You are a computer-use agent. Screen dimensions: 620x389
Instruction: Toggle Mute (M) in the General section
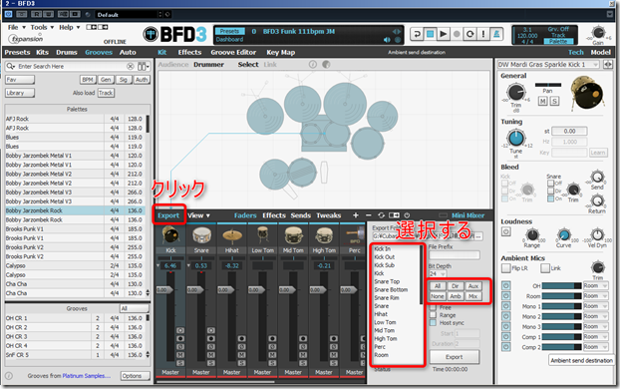(x=543, y=102)
